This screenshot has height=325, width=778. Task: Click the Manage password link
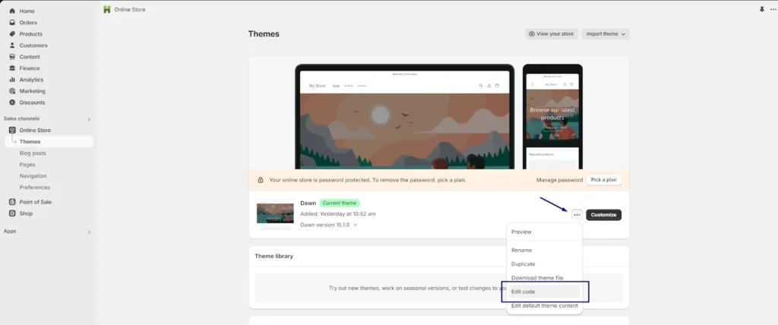click(559, 180)
